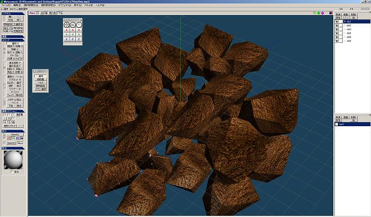Click the circular scale handle icon in floating panel
This screenshot has height=217, width=371.
pos(72,25)
